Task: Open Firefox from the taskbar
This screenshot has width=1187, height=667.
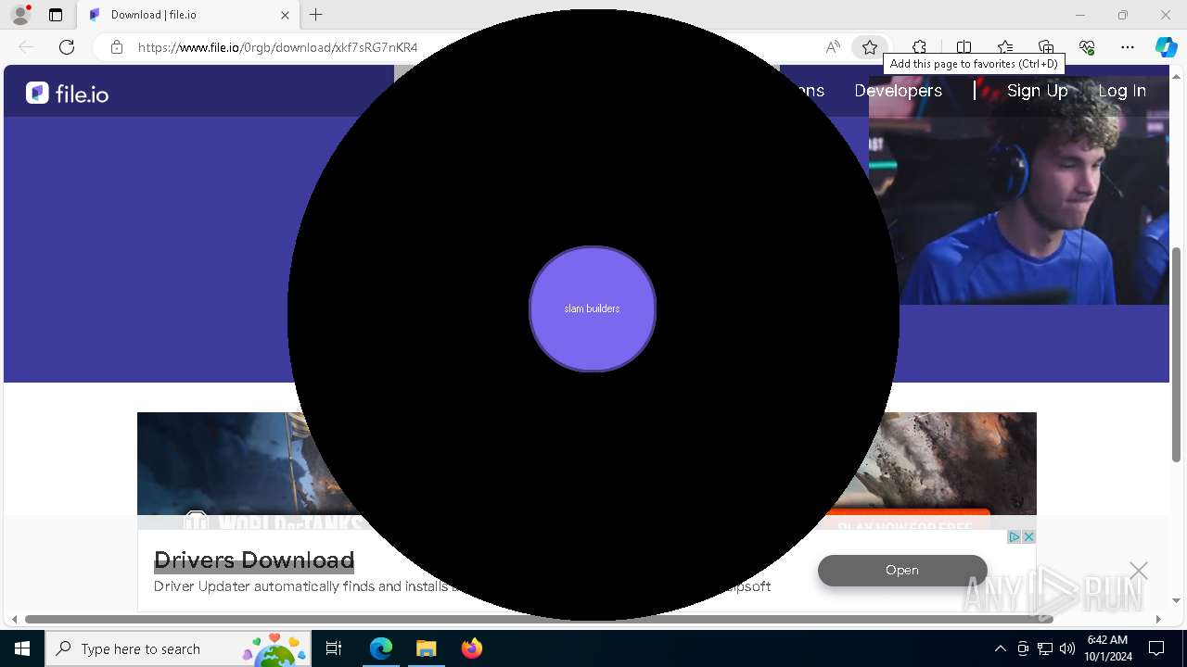Action: (471, 648)
